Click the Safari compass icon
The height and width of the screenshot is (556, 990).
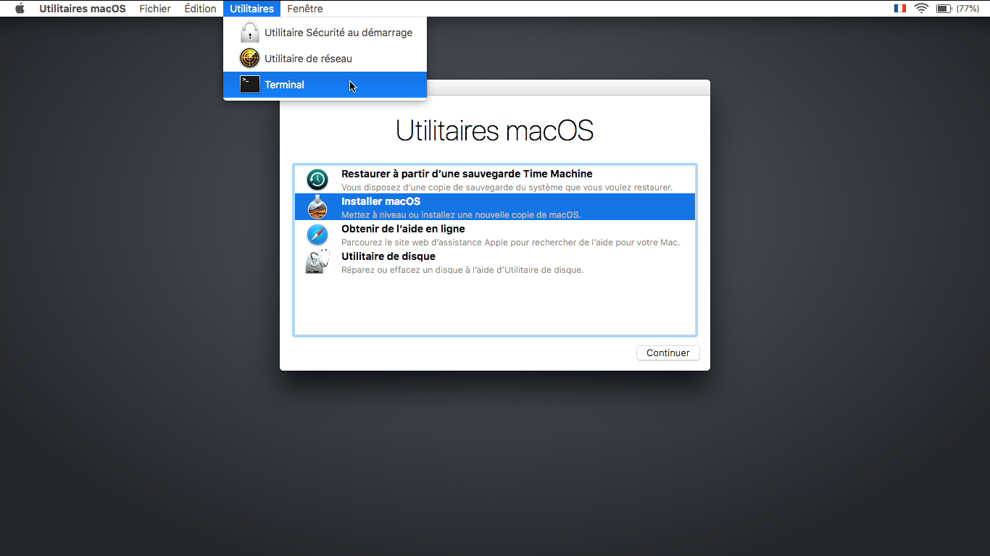[x=317, y=235]
